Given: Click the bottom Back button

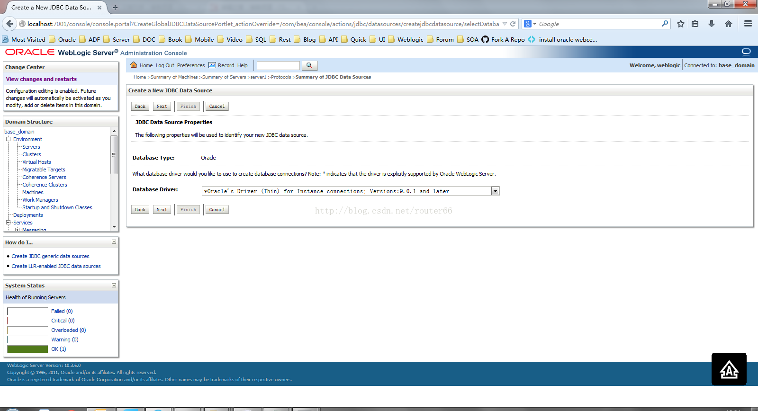Looking at the screenshot, I should pyautogui.click(x=140, y=210).
